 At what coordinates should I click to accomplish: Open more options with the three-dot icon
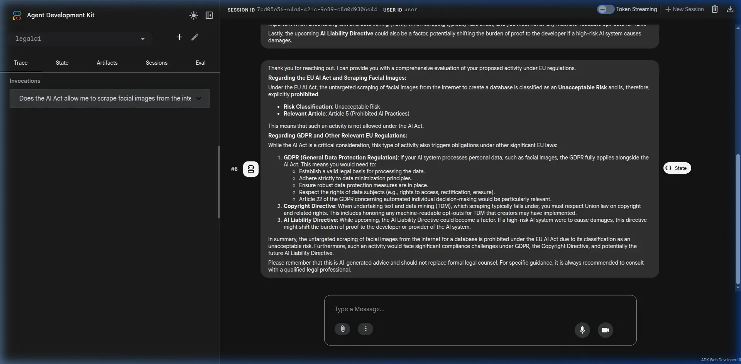click(x=365, y=329)
